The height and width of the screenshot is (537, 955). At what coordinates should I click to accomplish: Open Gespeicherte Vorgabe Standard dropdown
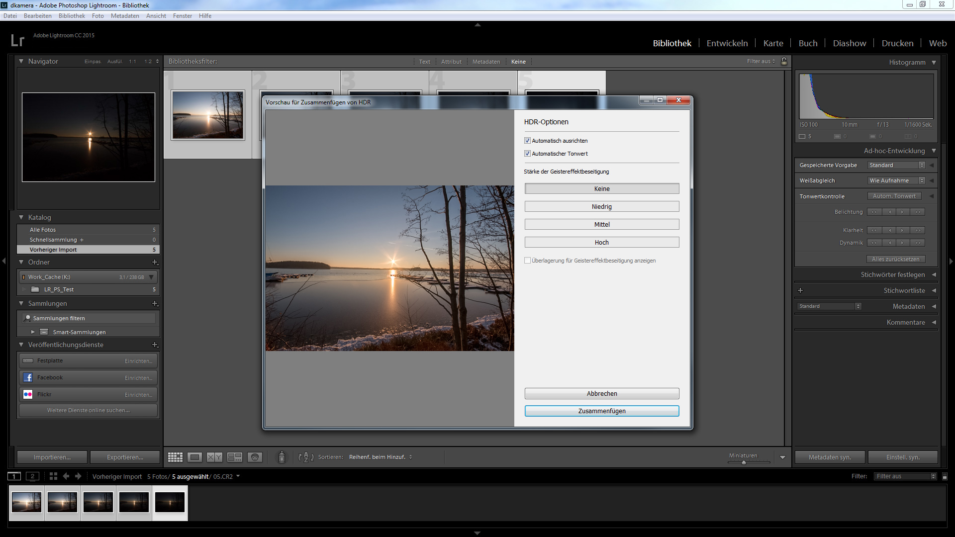click(896, 165)
